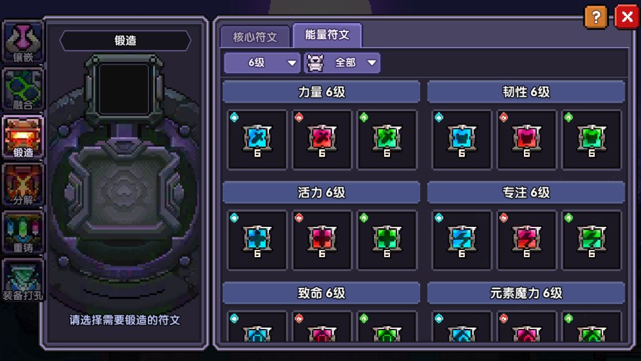The width and height of the screenshot is (641, 361).
Task: Click the empty forging rune slot
Action: (124, 89)
